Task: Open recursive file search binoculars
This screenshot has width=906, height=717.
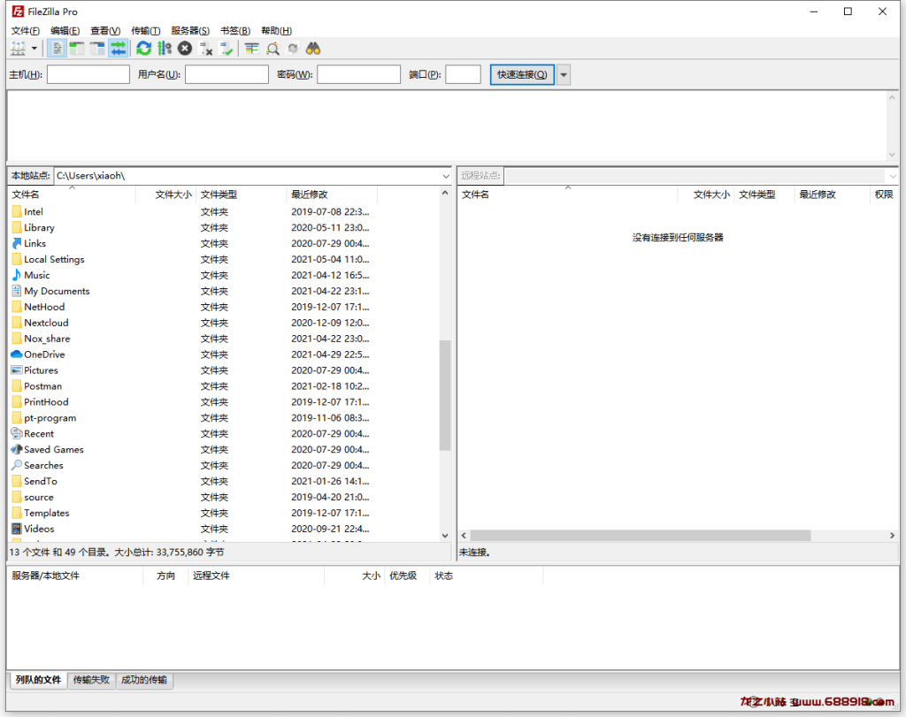Action: coord(313,50)
